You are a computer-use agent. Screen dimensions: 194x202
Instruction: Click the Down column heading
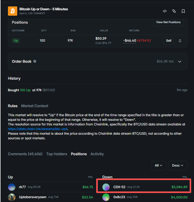pos(107,177)
